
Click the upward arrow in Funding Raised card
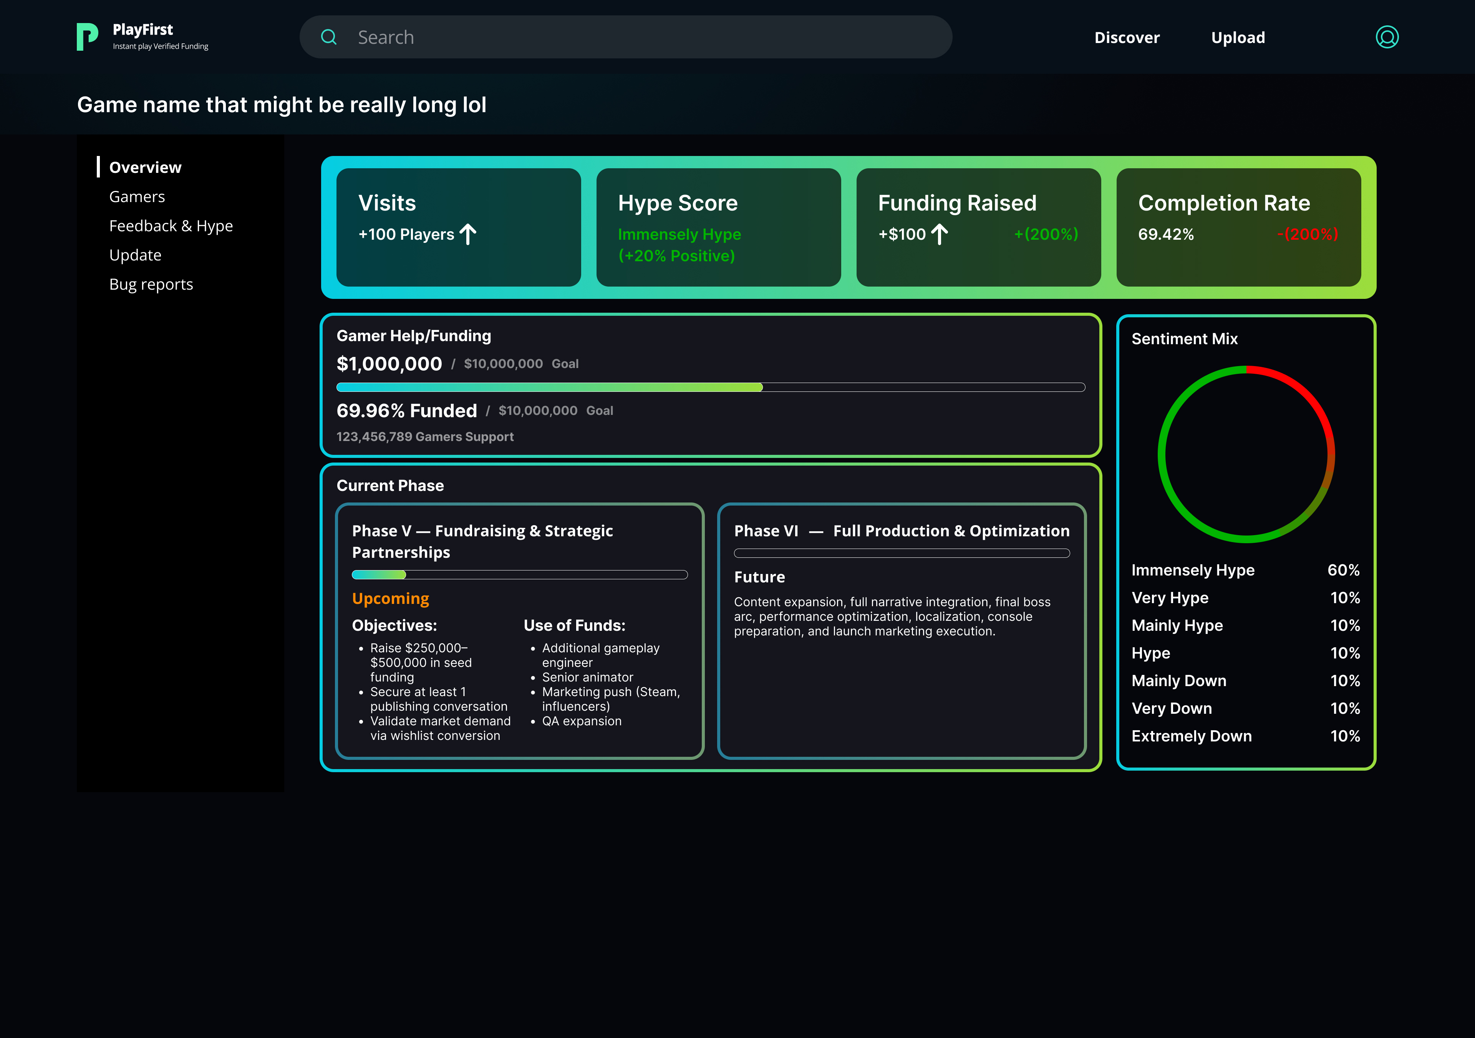coord(939,234)
